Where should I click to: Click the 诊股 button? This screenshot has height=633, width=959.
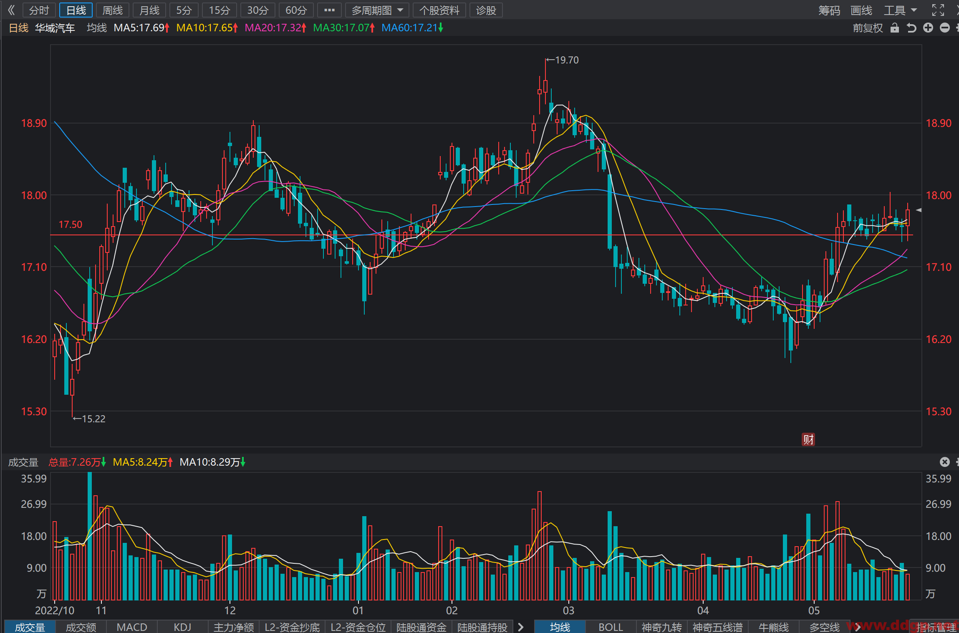(x=486, y=10)
